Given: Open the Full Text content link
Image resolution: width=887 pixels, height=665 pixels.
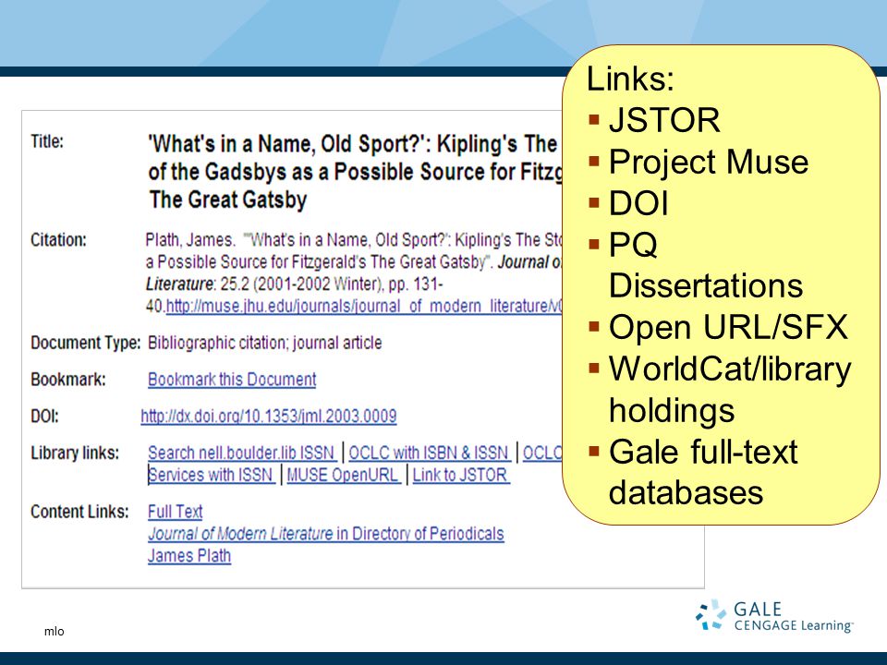Looking at the screenshot, I should 176,512.
